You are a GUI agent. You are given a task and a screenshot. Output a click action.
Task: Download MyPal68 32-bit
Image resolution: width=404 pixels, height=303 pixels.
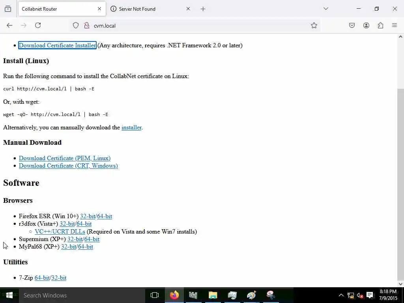[x=69, y=247]
